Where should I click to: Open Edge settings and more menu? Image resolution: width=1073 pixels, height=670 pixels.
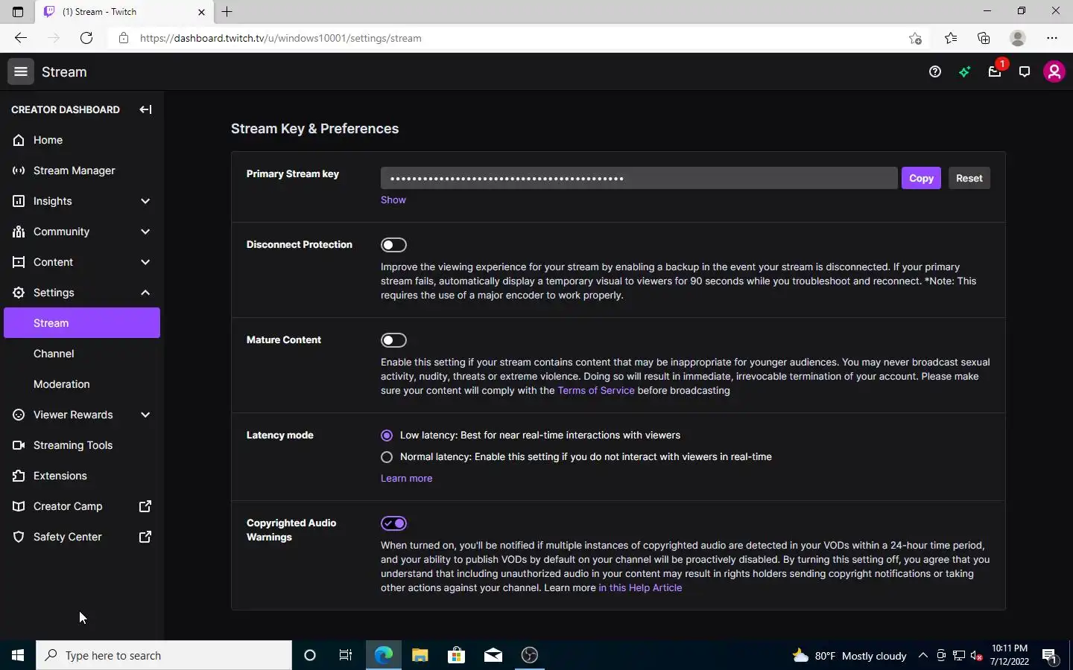(1052, 38)
